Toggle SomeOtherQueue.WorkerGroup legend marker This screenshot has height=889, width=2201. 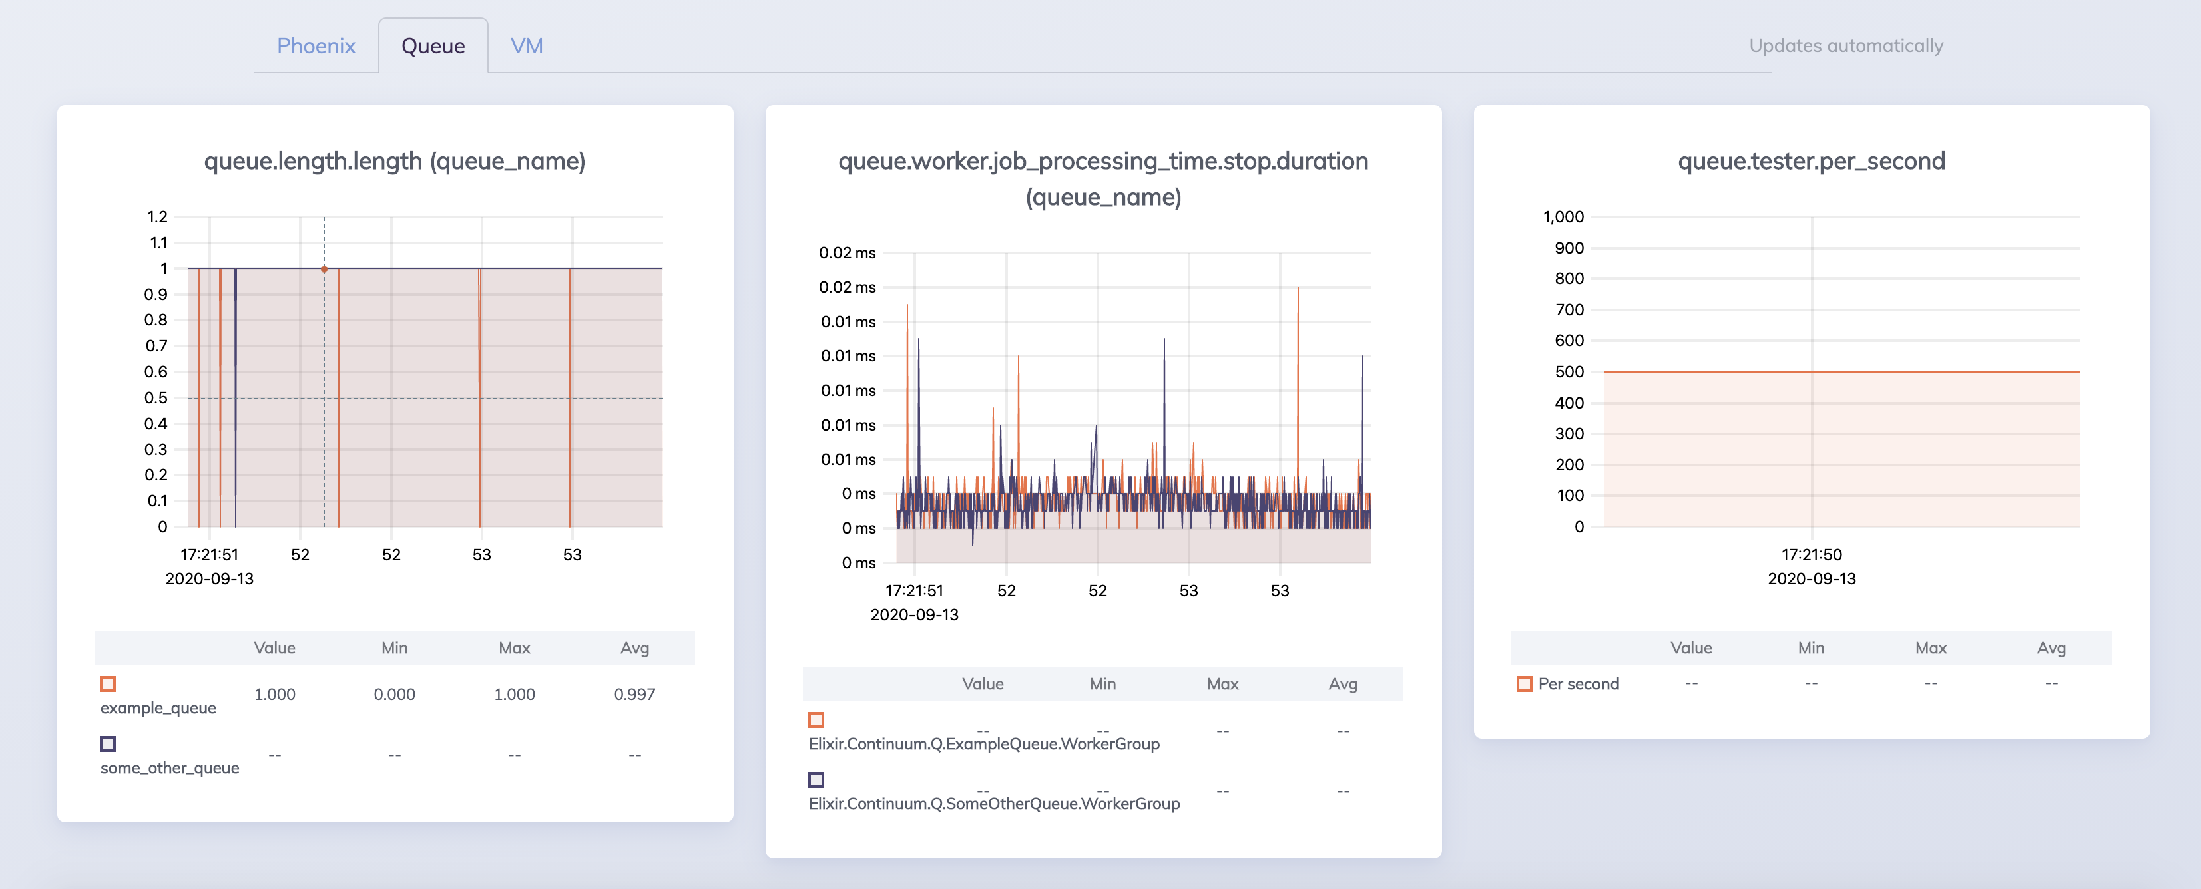(816, 780)
